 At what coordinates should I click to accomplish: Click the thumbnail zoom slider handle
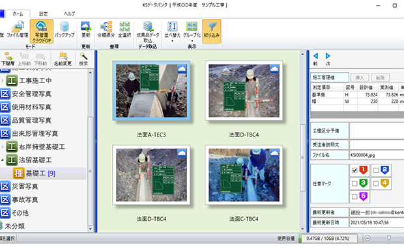pyautogui.click(x=389, y=238)
